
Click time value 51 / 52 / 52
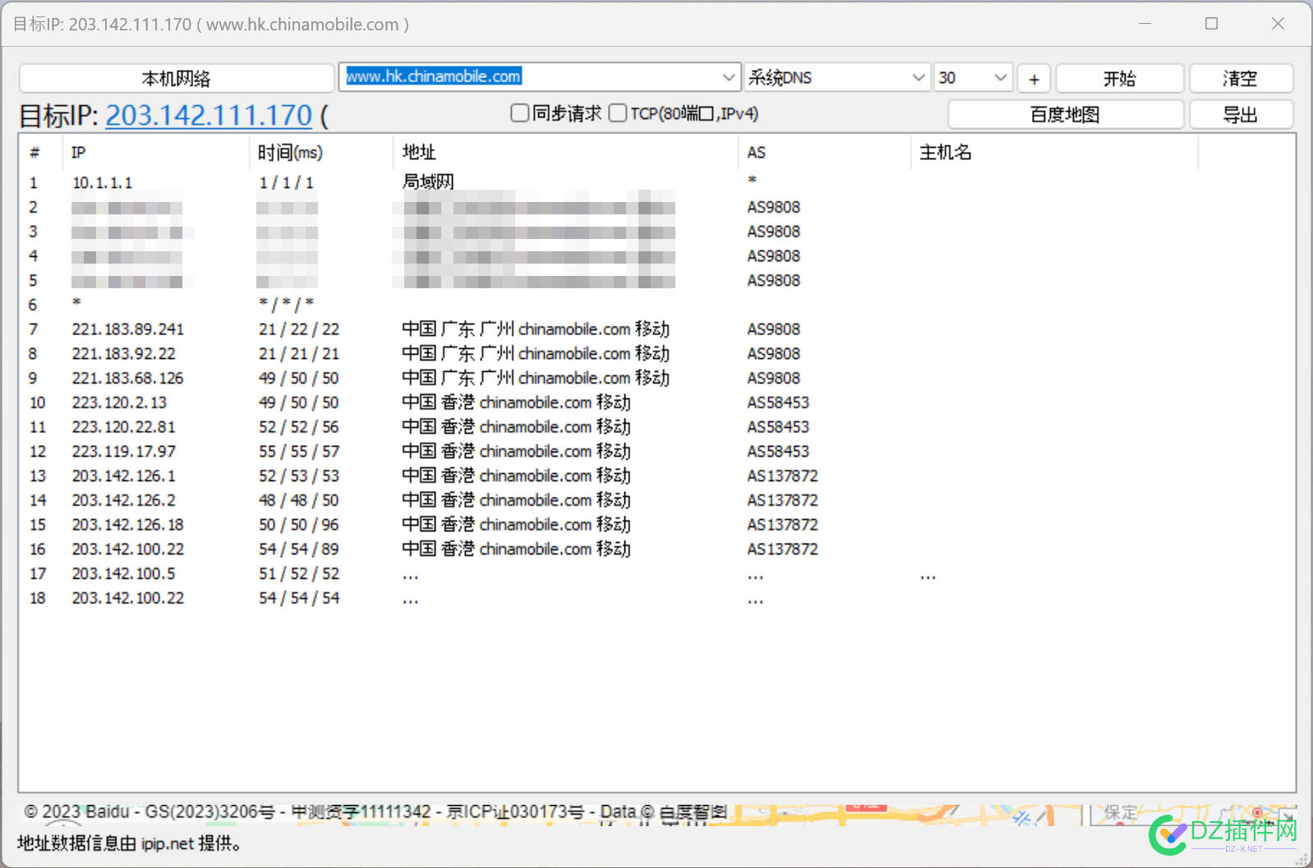[299, 574]
